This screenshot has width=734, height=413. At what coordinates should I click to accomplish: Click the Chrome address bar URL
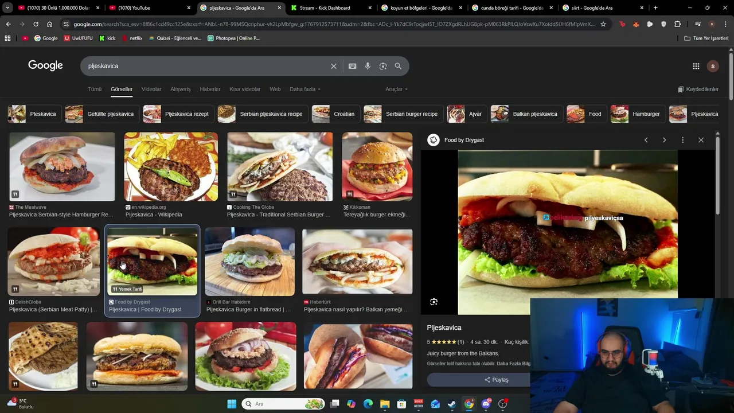click(334, 24)
